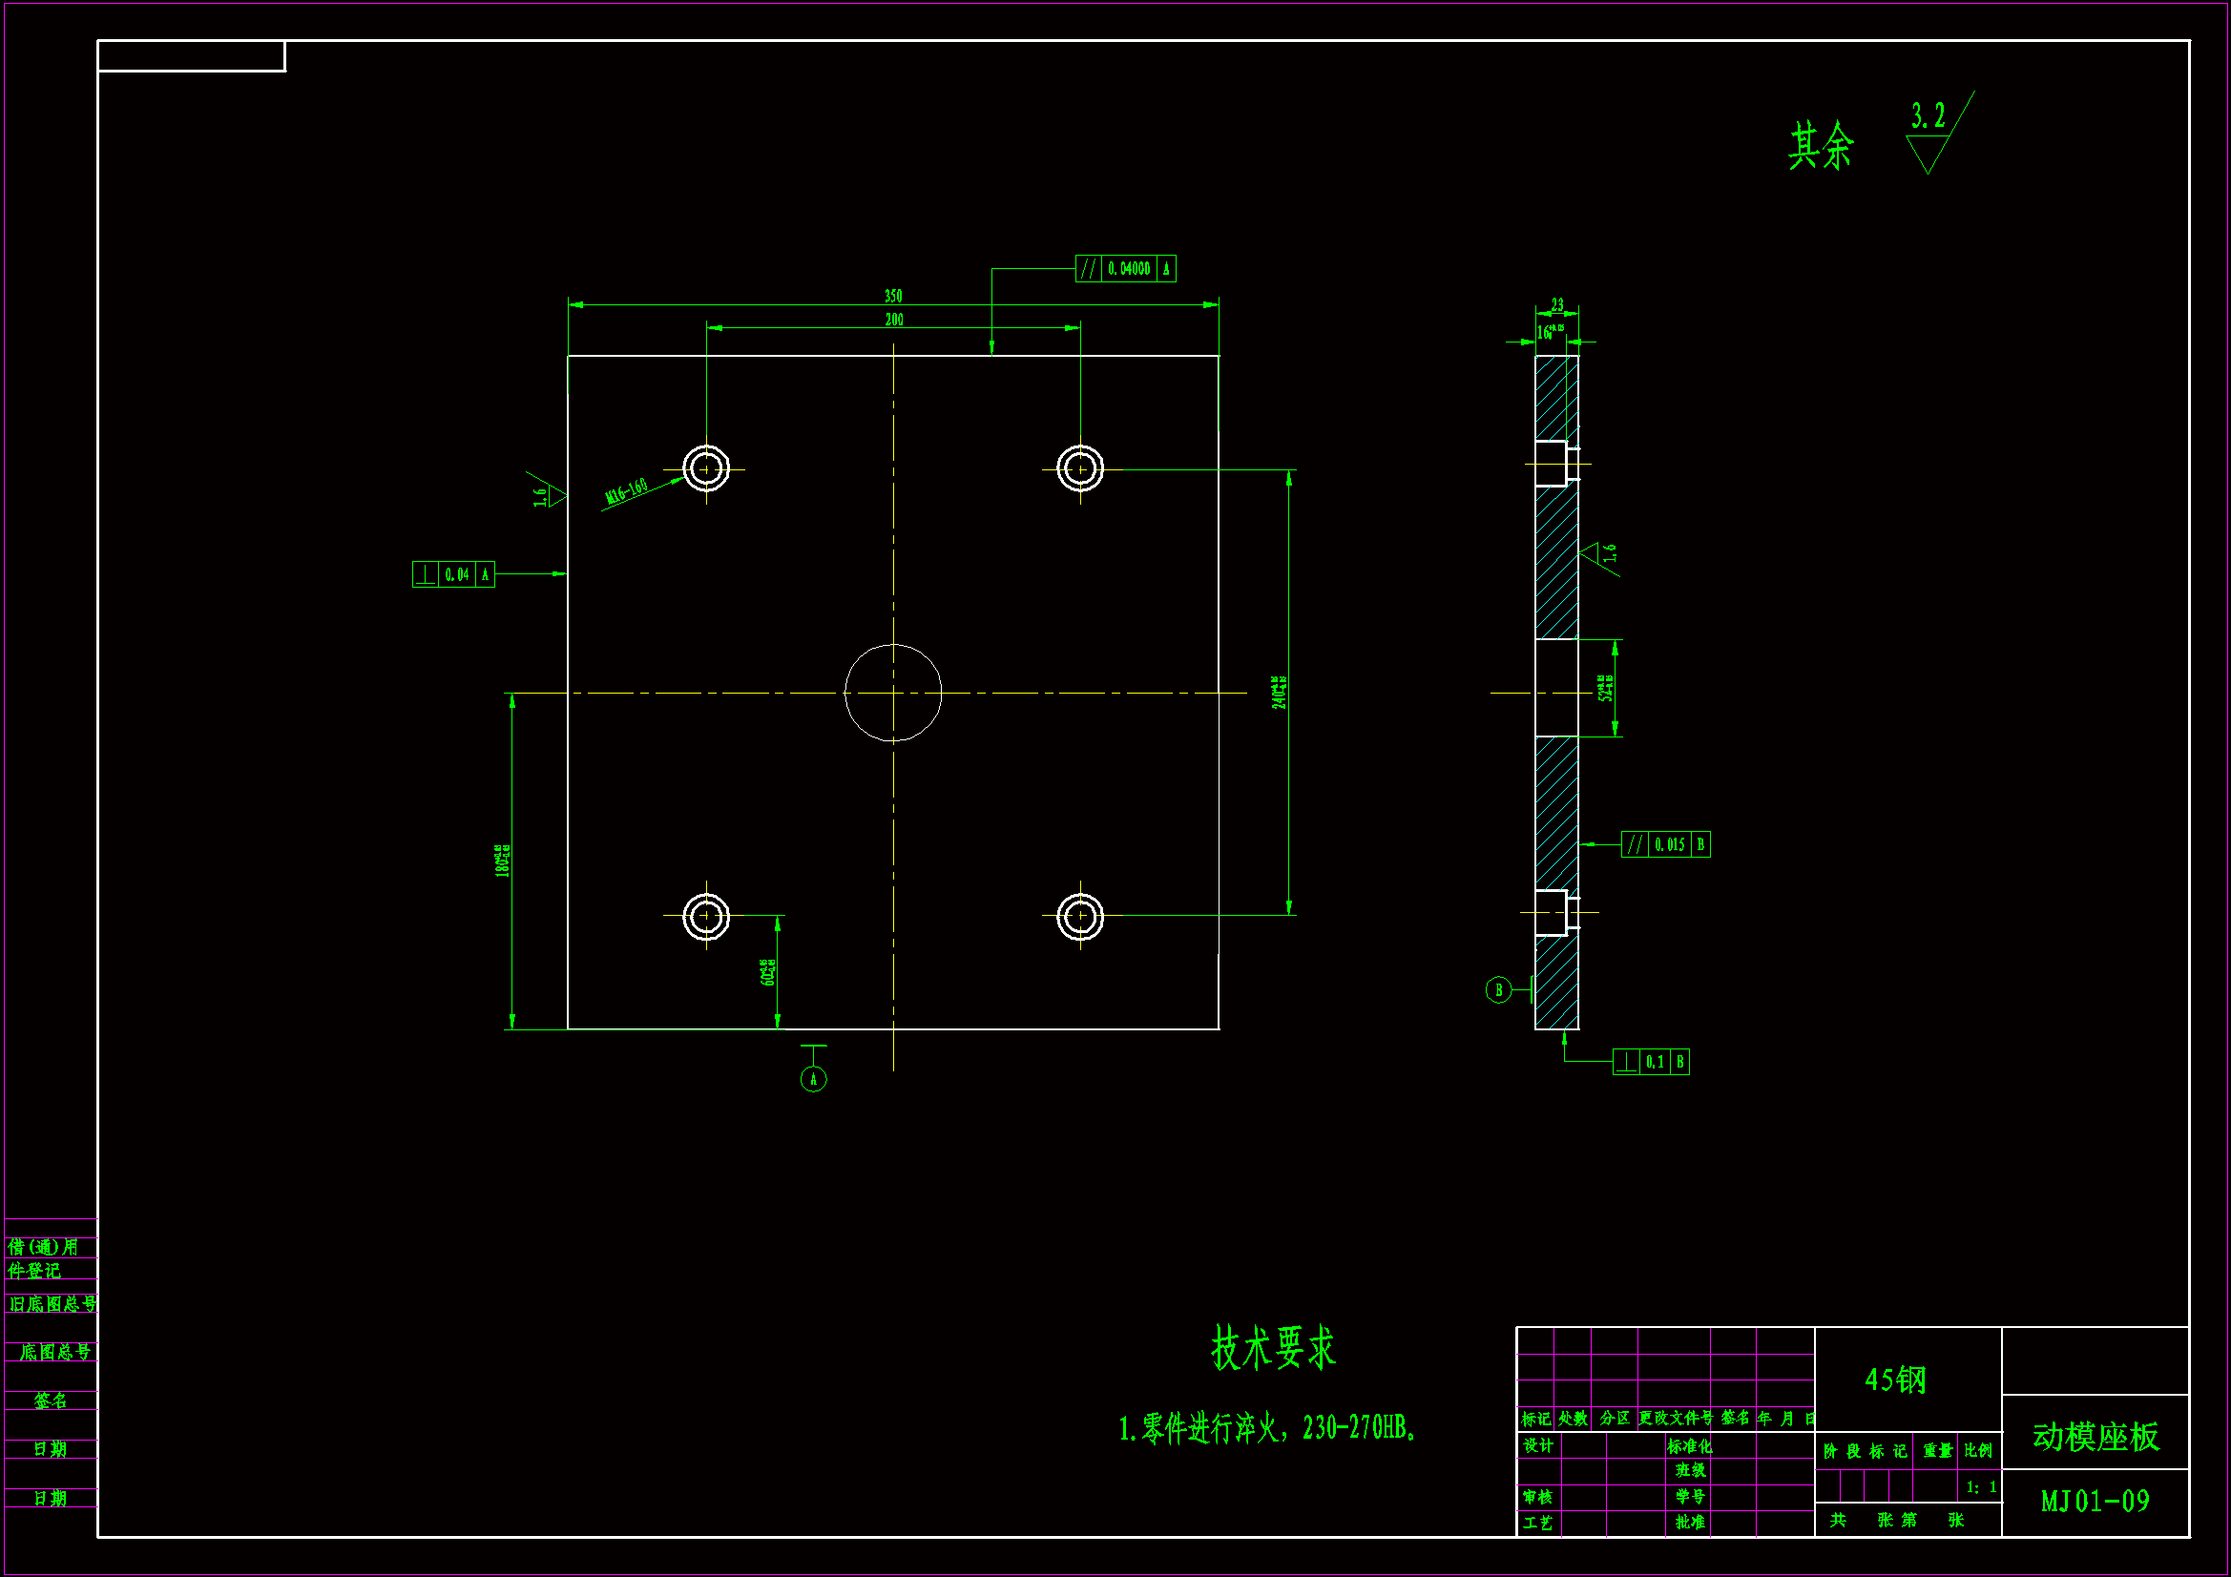Select the lower-right counterbored hole
The width and height of the screenshot is (2231, 1577).
(1079, 915)
